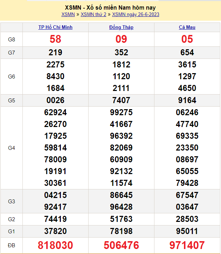
Task: Select the Đồng Tháp province link
Action: [x=121, y=27]
